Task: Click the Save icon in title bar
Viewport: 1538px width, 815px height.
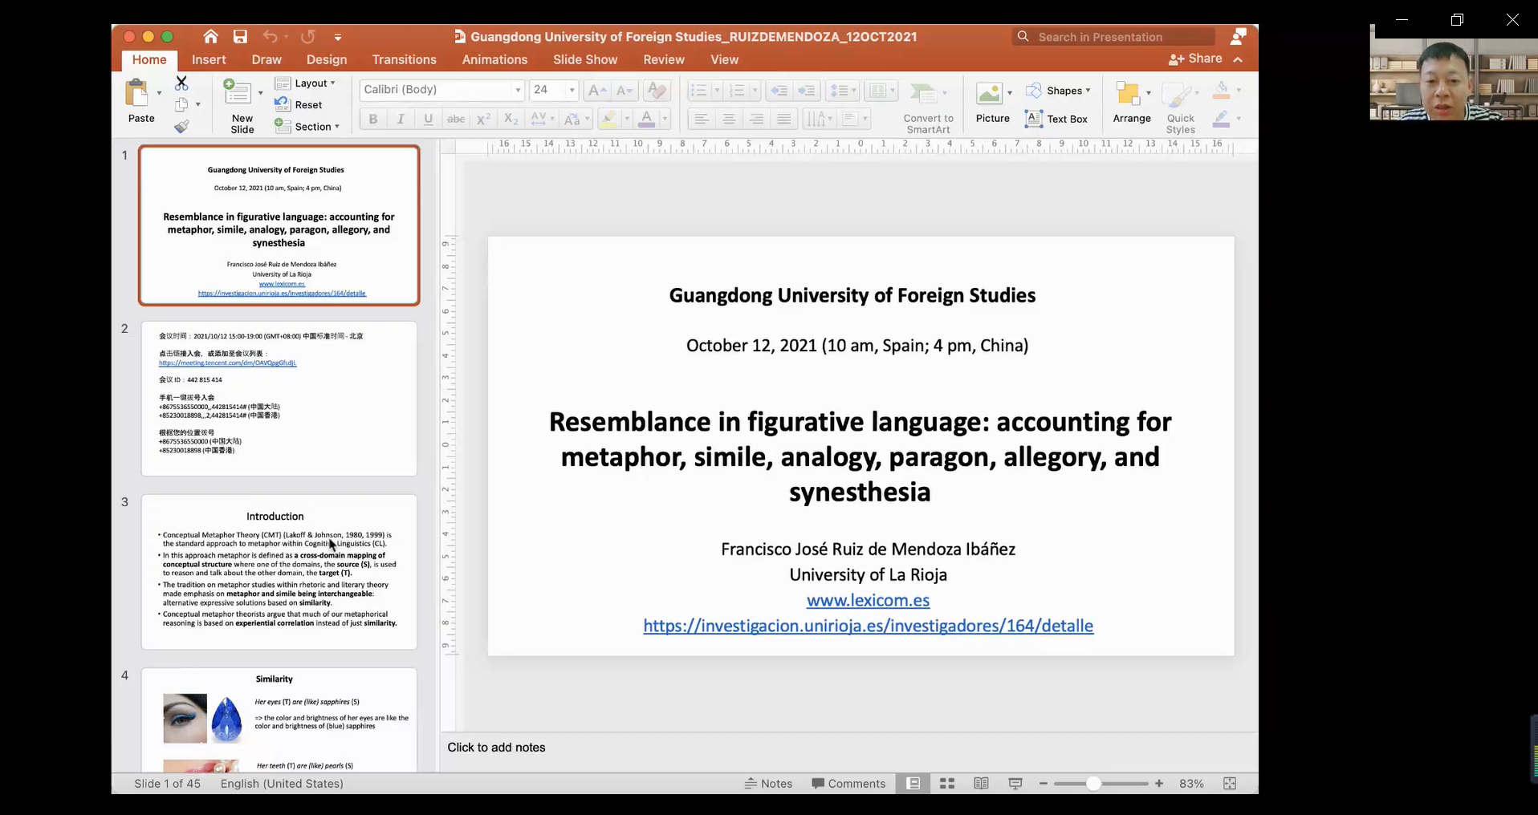Action: tap(240, 37)
